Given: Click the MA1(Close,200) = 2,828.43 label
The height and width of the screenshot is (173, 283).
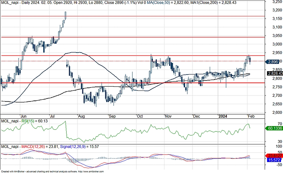Looking at the screenshot, I should 213,3.
